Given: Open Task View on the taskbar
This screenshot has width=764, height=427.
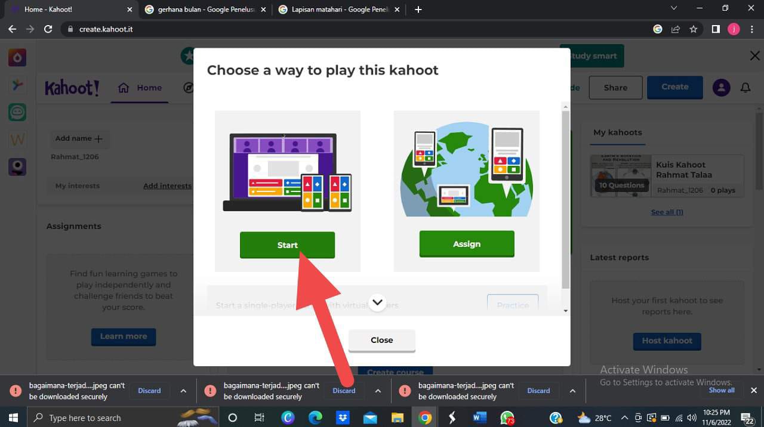Looking at the screenshot, I should (x=259, y=417).
